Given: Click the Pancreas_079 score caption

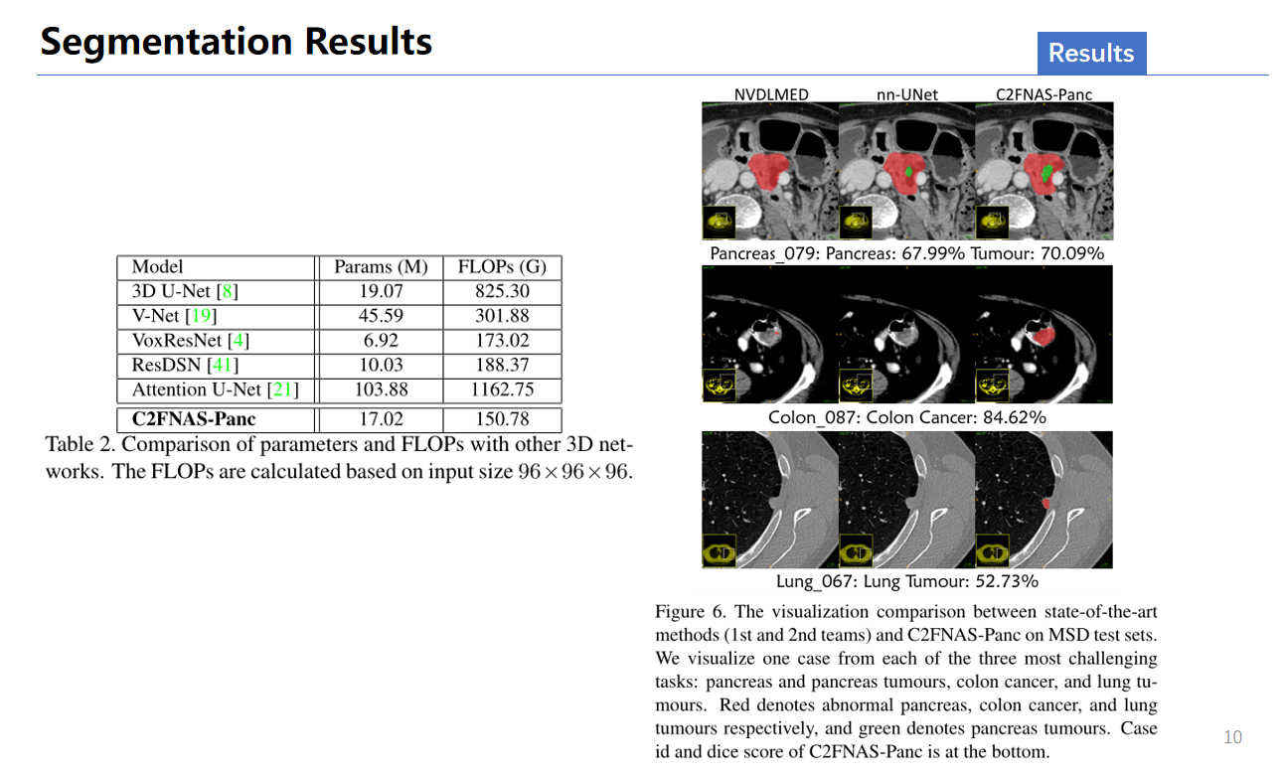Looking at the screenshot, I should pos(907,253).
